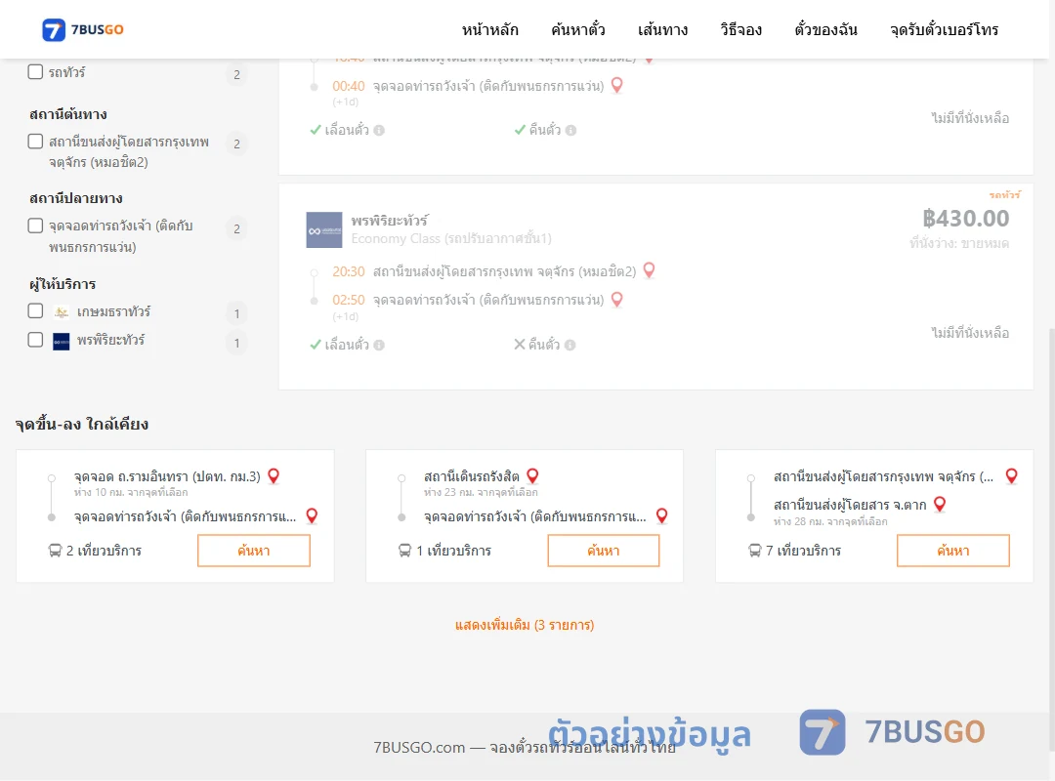This screenshot has width=1055, height=781.
Task: Click the พรพิริยะทัวร์ operator name on trip card
Action: pos(390,221)
